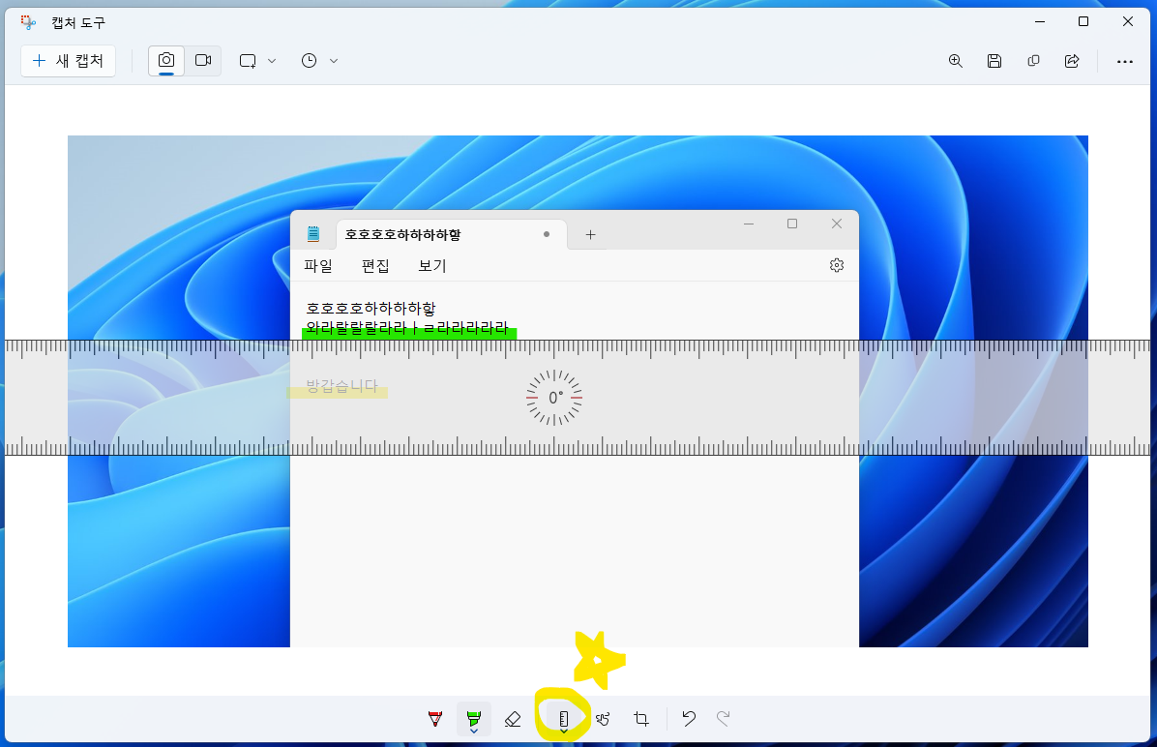
Task: Share the capture with the share icon
Action: (1072, 61)
